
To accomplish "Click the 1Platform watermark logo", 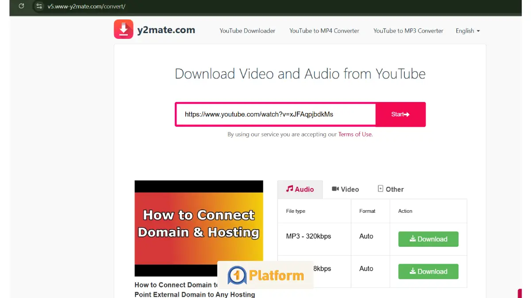I will [265, 275].
